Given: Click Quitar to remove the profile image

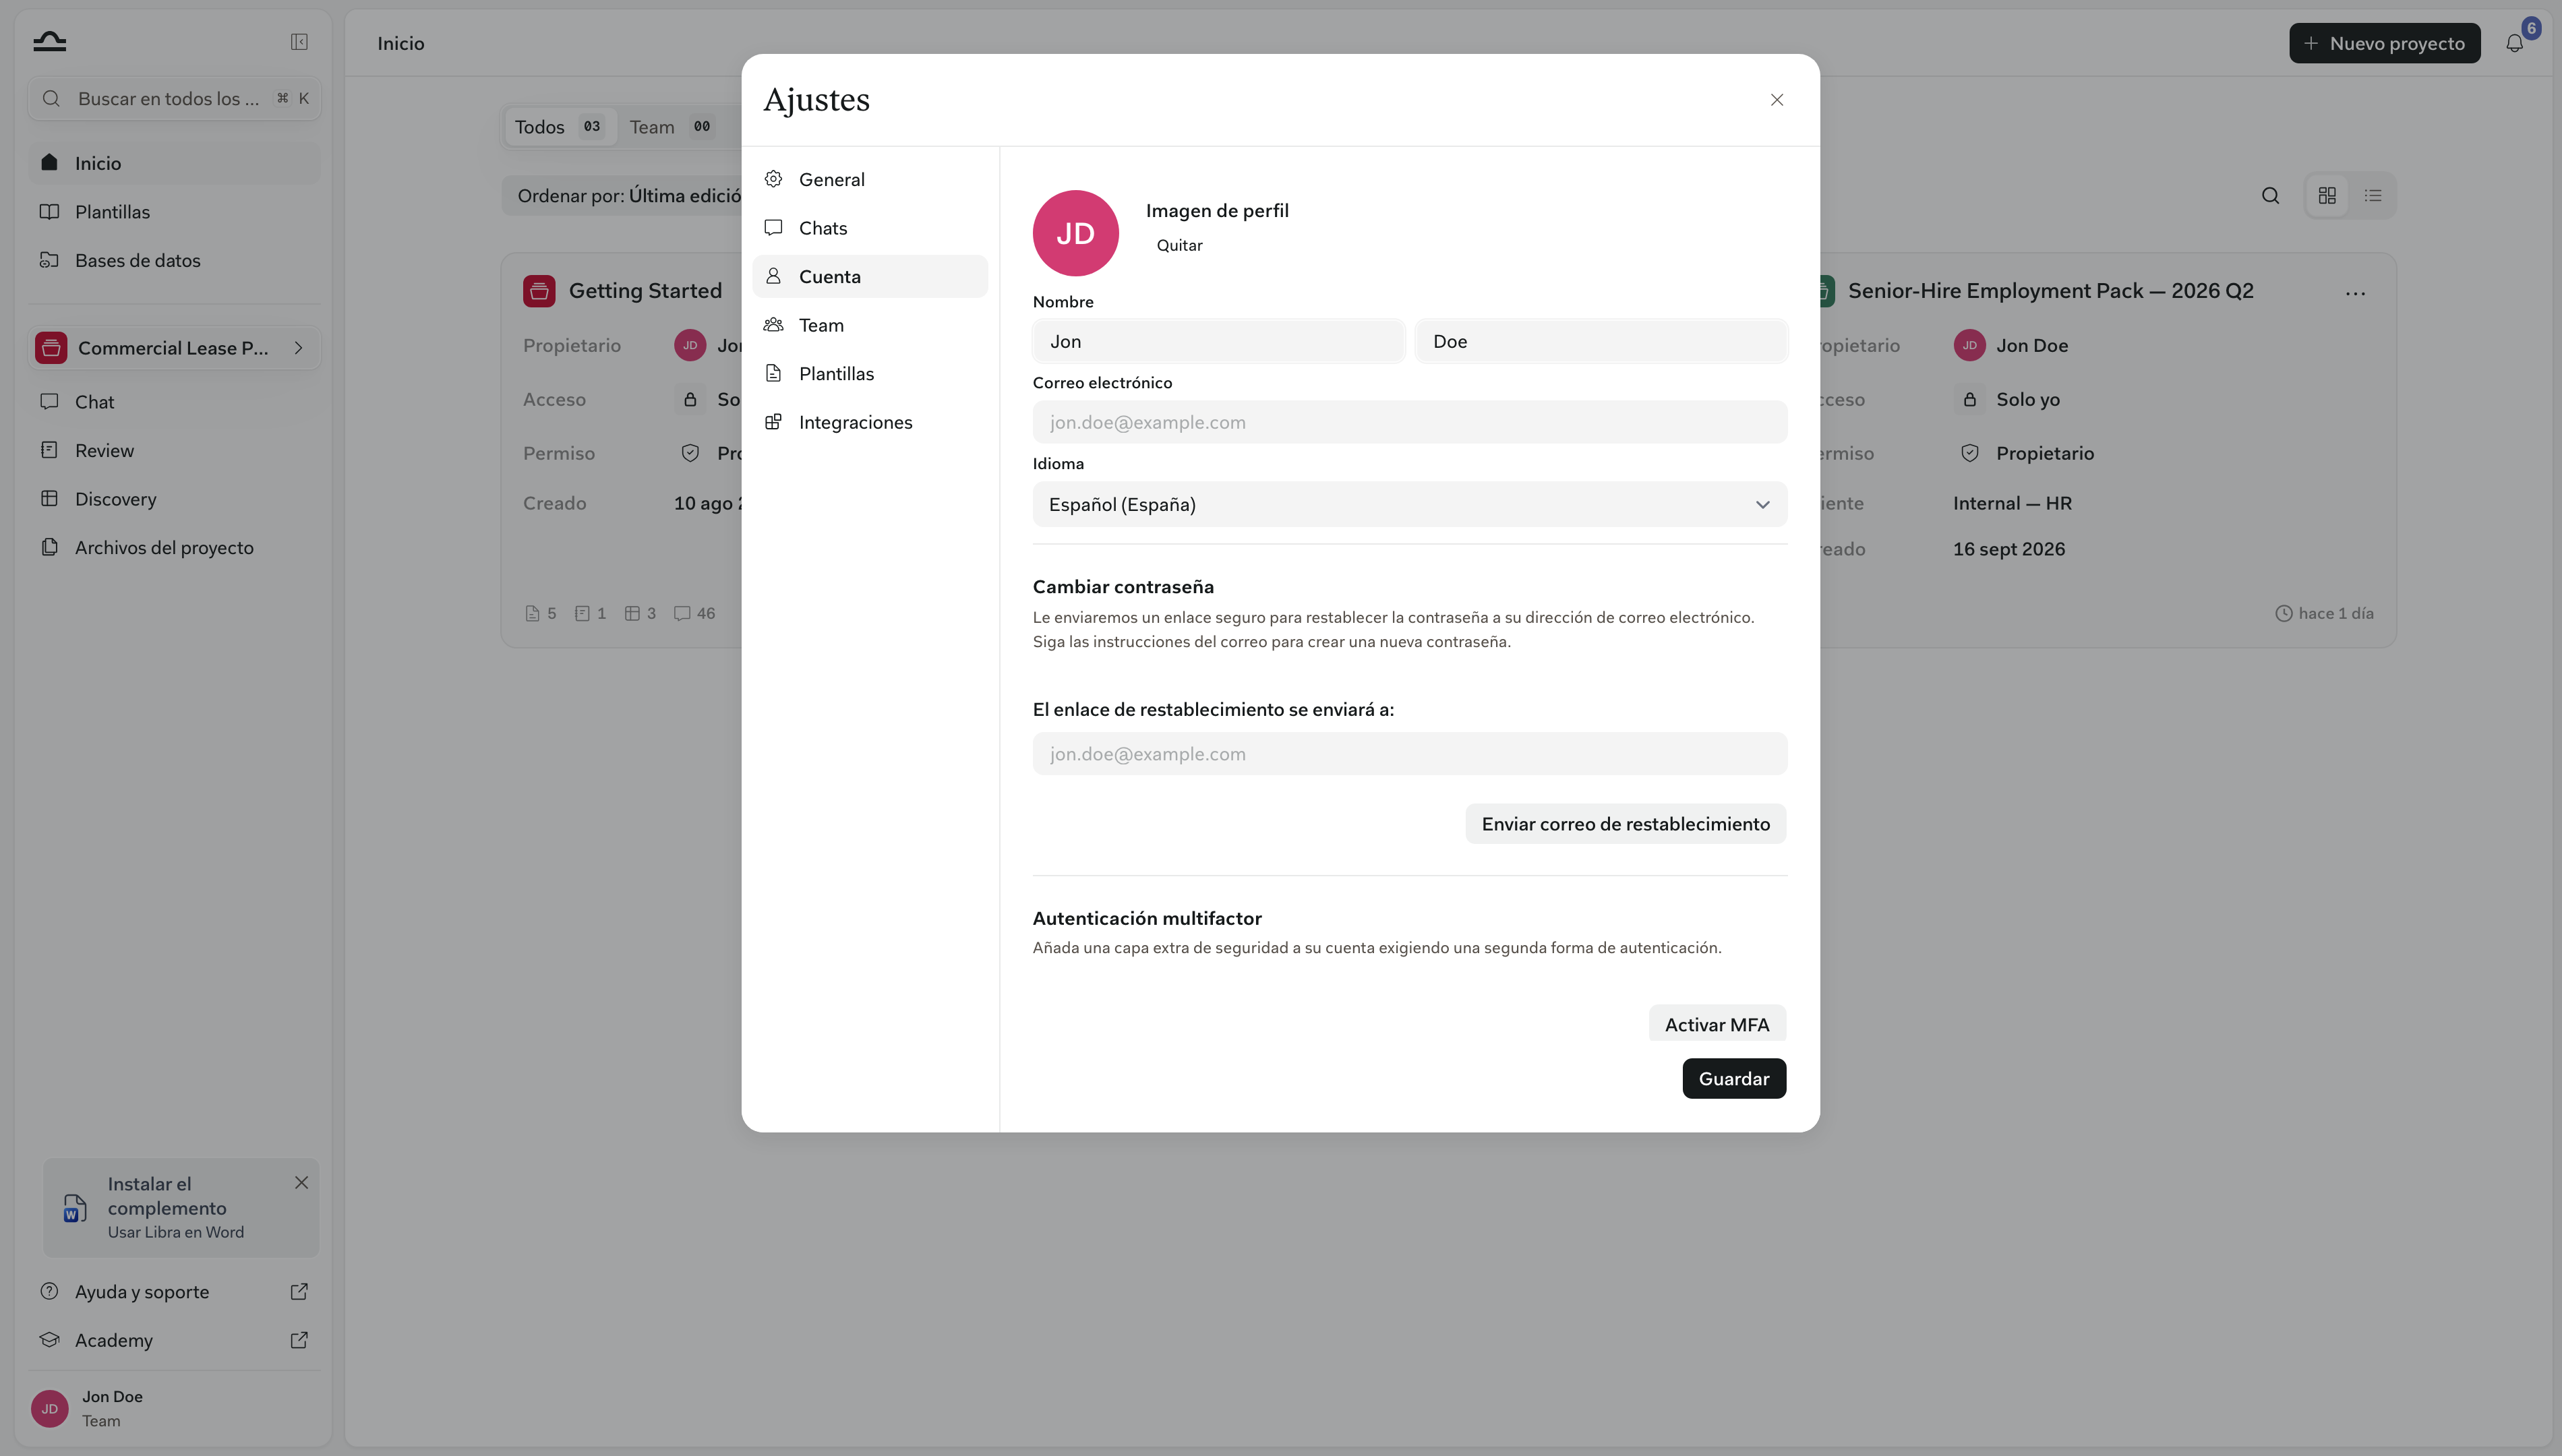Looking at the screenshot, I should 1179,245.
